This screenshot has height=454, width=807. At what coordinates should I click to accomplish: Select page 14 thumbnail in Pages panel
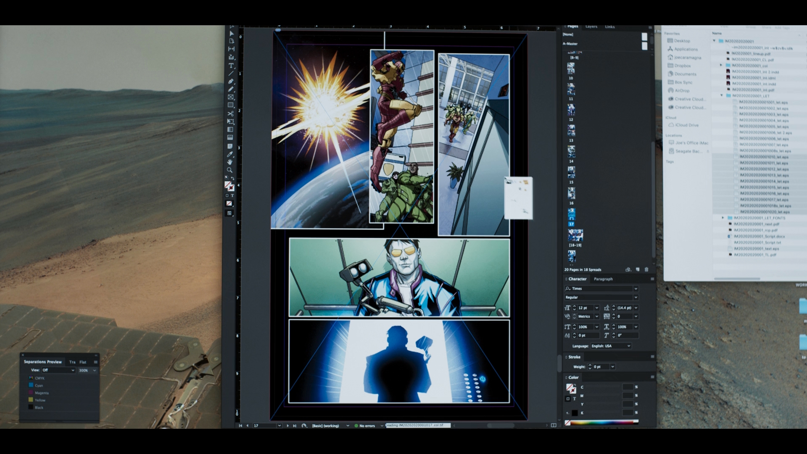(571, 151)
